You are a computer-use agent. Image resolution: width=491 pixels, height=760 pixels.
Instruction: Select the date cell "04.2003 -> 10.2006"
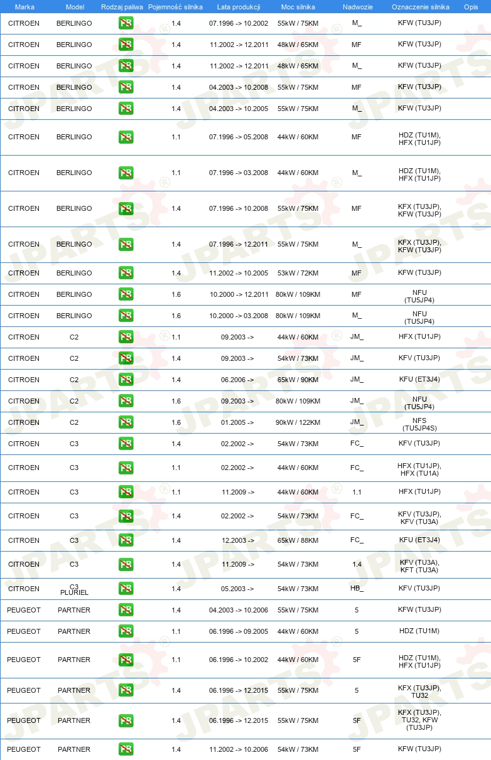pyautogui.click(x=239, y=610)
